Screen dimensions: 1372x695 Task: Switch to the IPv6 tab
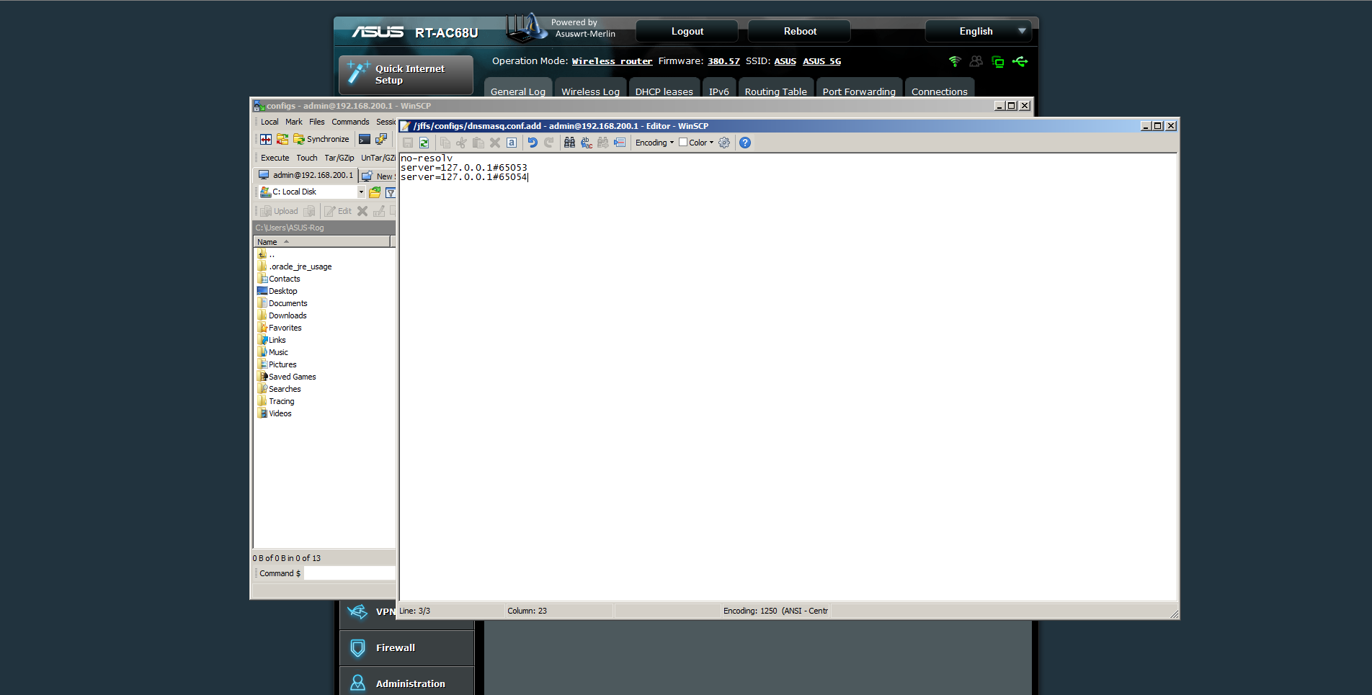(719, 89)
